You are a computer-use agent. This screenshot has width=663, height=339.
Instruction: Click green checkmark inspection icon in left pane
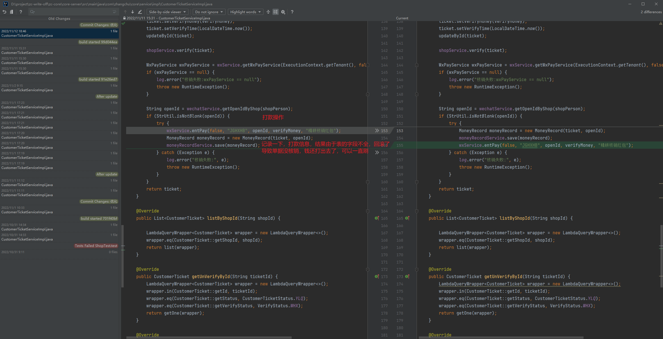coord(123,24)
